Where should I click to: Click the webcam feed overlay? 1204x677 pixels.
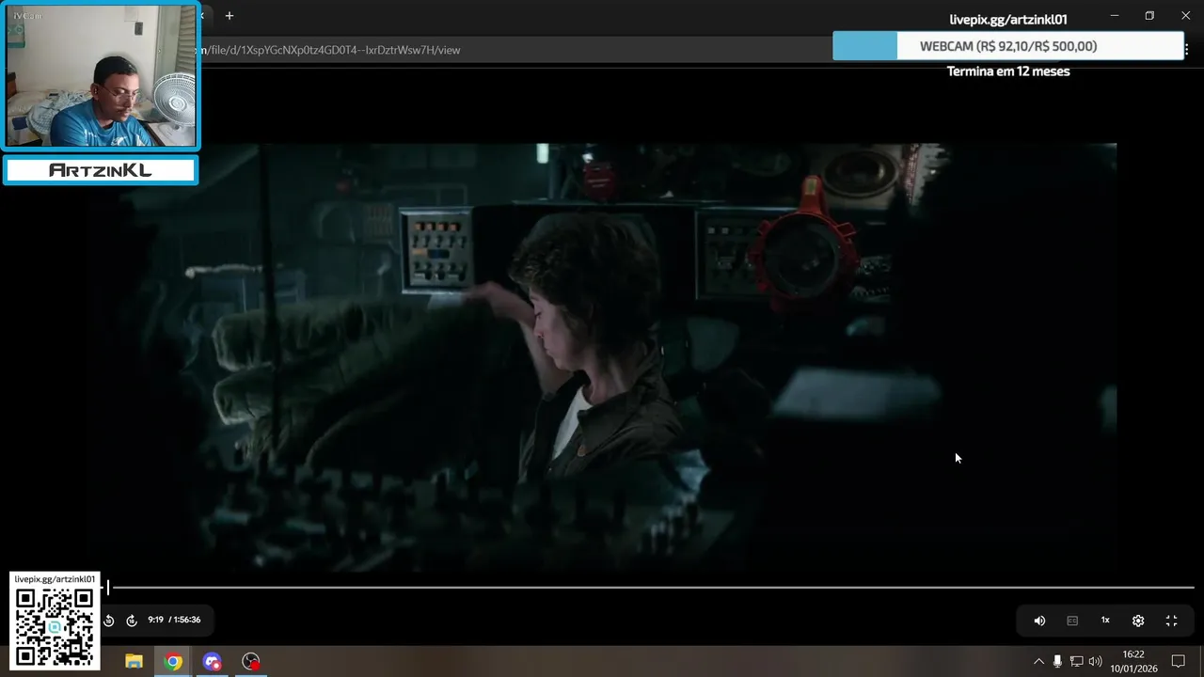coord(102,75)
